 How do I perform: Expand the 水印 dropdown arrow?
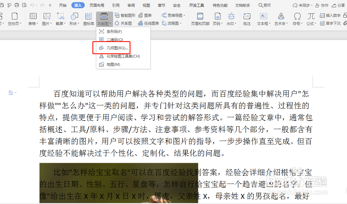point(235,23)
